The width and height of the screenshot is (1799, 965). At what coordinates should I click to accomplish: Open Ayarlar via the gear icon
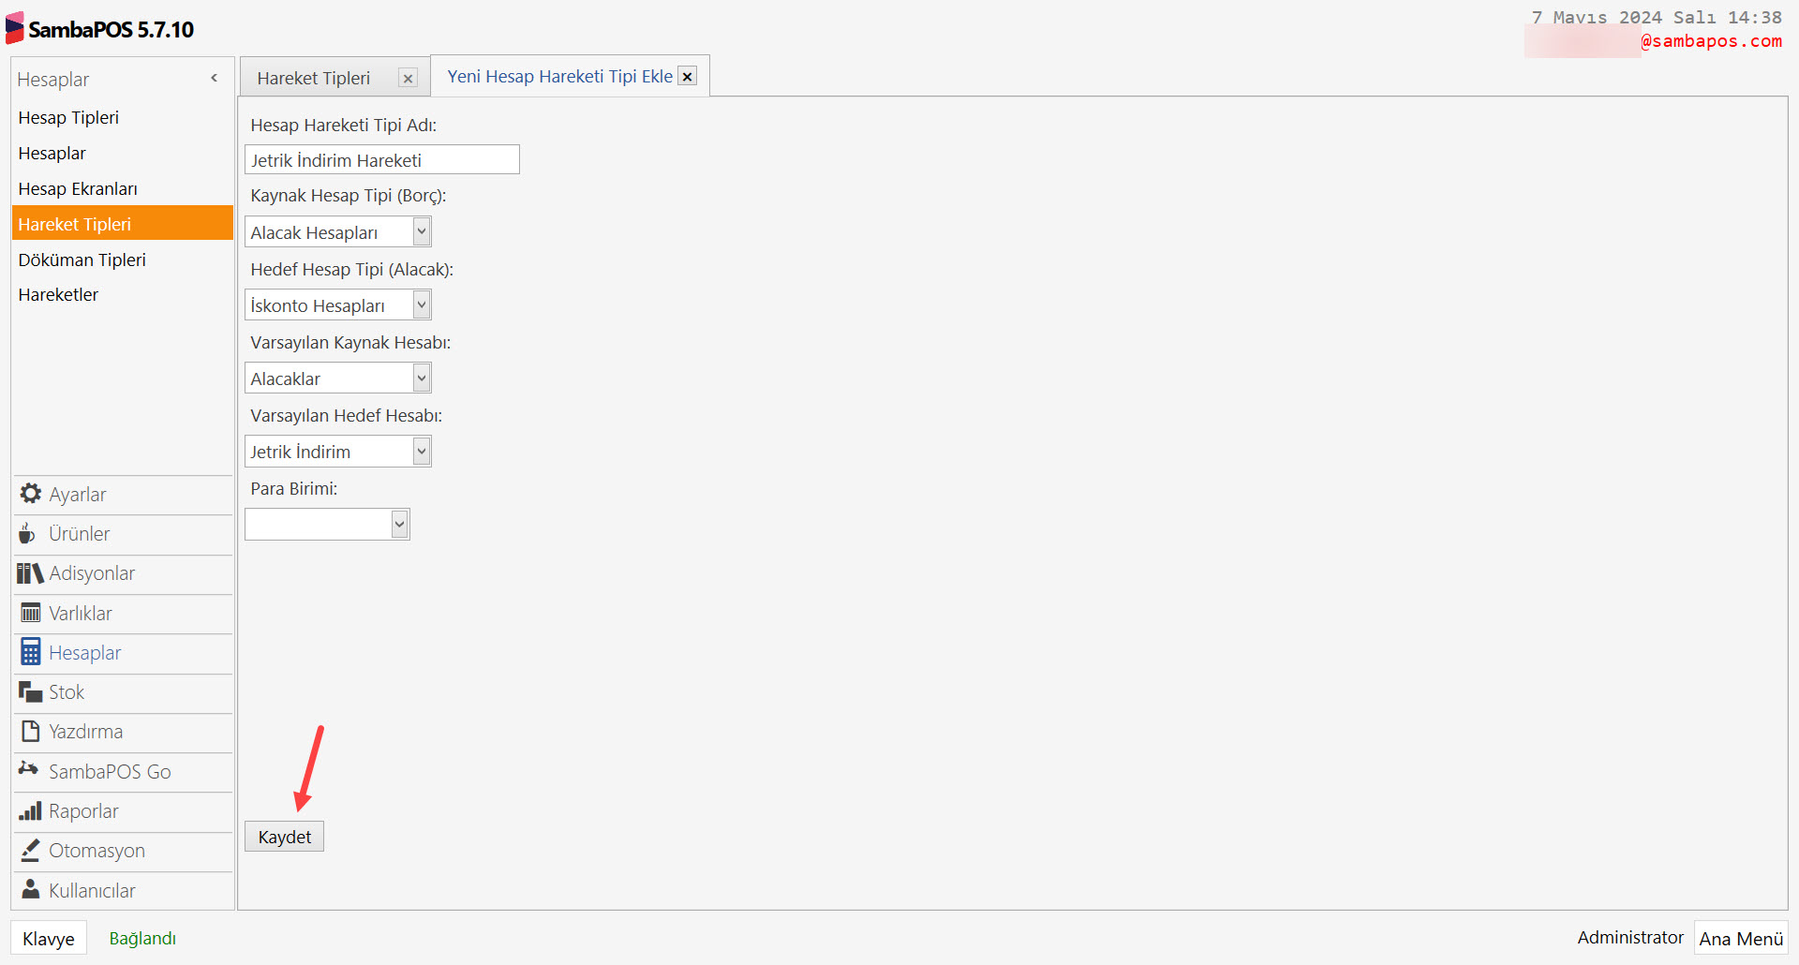coord(30,494)
